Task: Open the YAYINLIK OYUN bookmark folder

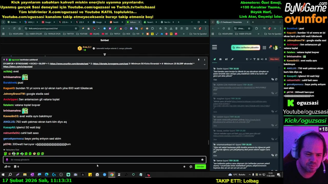Action: [52, 34]
